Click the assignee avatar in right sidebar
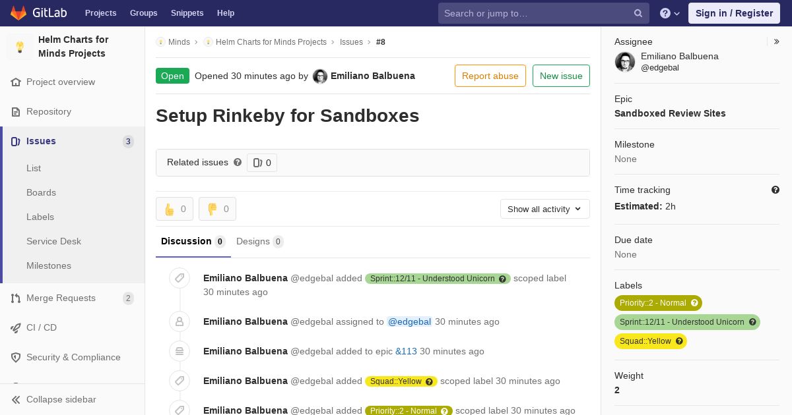This screenshot has height=415, width=792. 625,62
